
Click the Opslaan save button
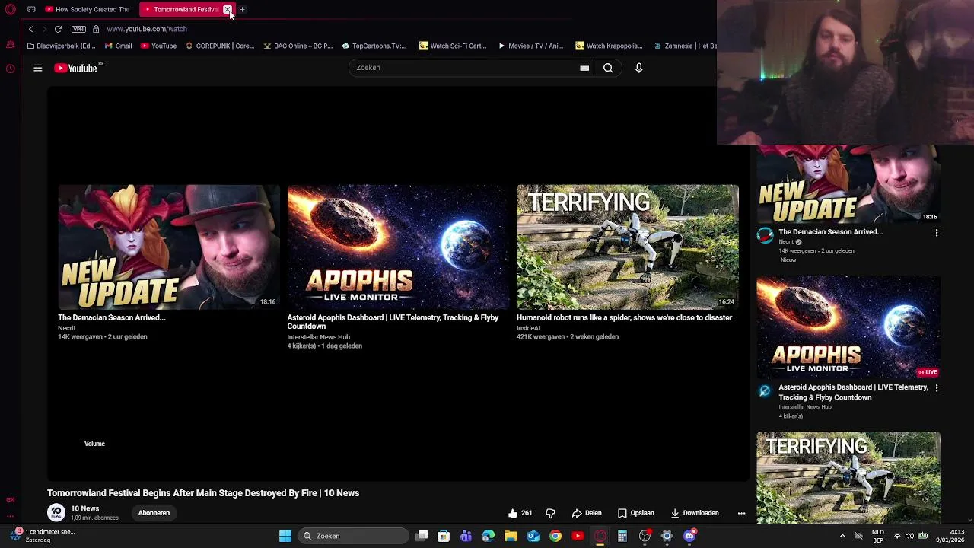[635, 513]
